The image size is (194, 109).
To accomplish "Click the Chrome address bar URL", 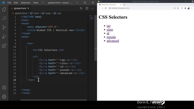I will coord(120,8).
